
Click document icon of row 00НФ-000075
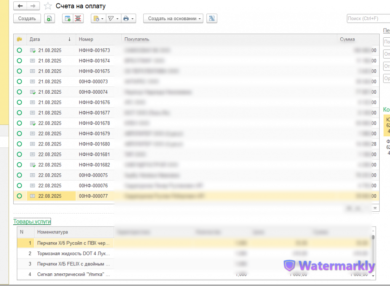32,175
